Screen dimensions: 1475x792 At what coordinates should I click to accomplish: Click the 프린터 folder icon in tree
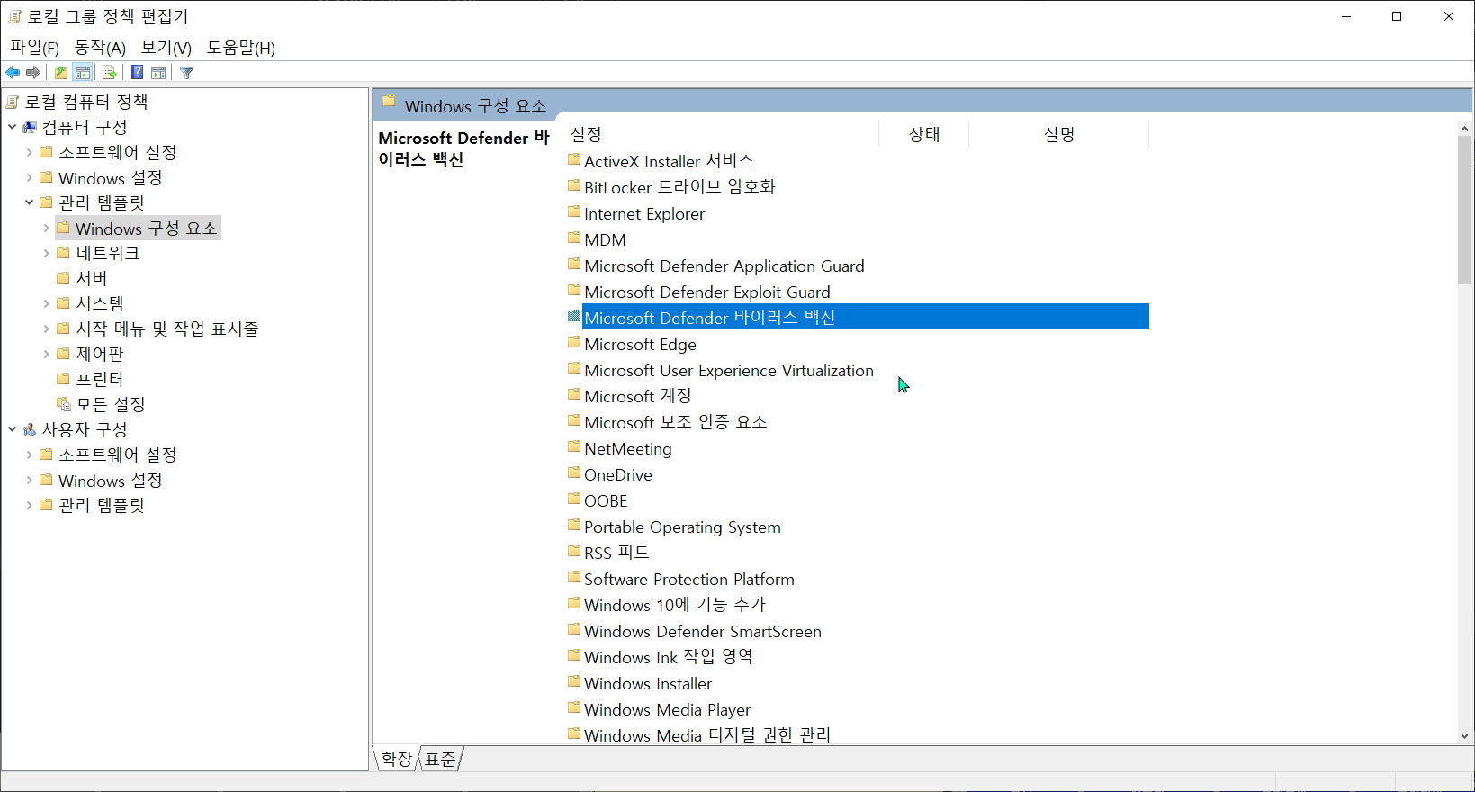[63, 379]
